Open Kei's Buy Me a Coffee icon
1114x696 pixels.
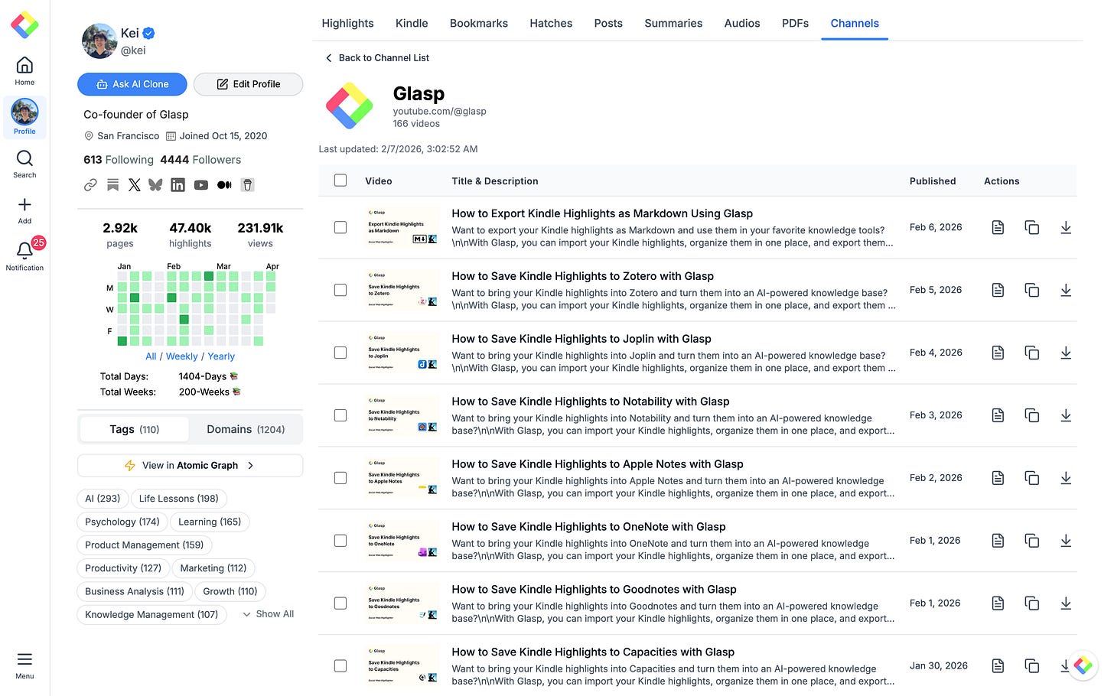tap(247, 184)
